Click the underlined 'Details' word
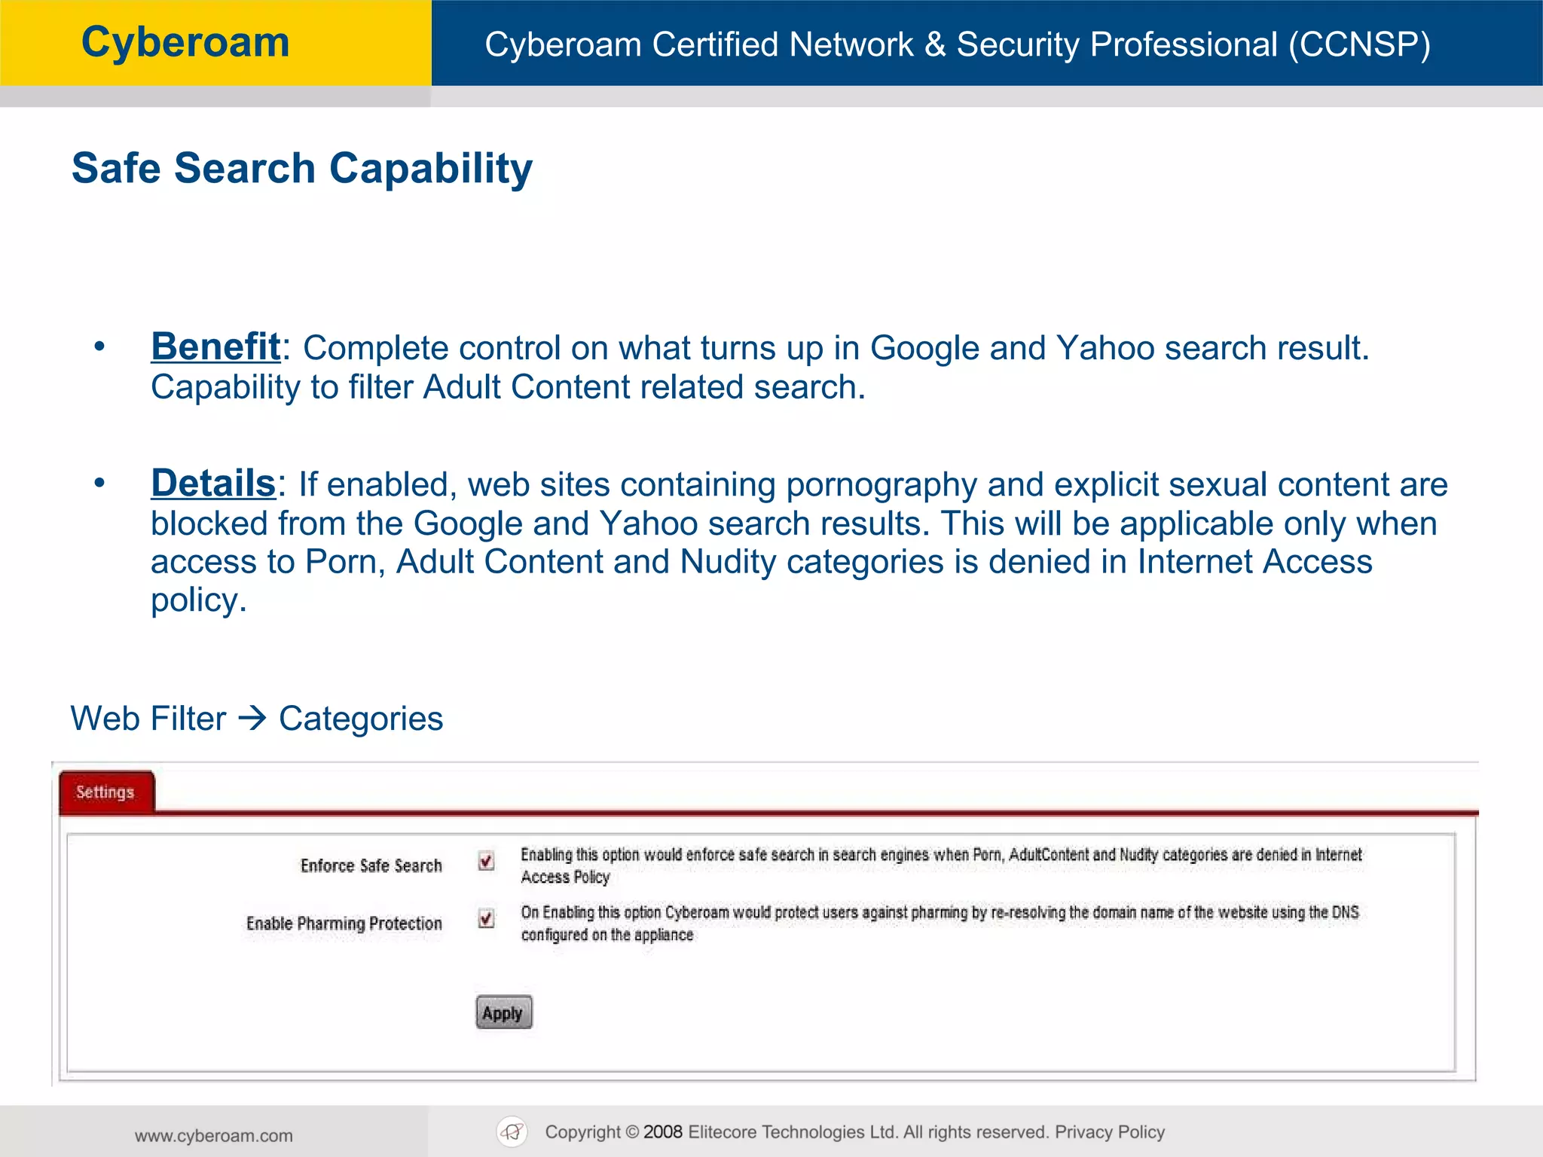 [x=213, y=483]
